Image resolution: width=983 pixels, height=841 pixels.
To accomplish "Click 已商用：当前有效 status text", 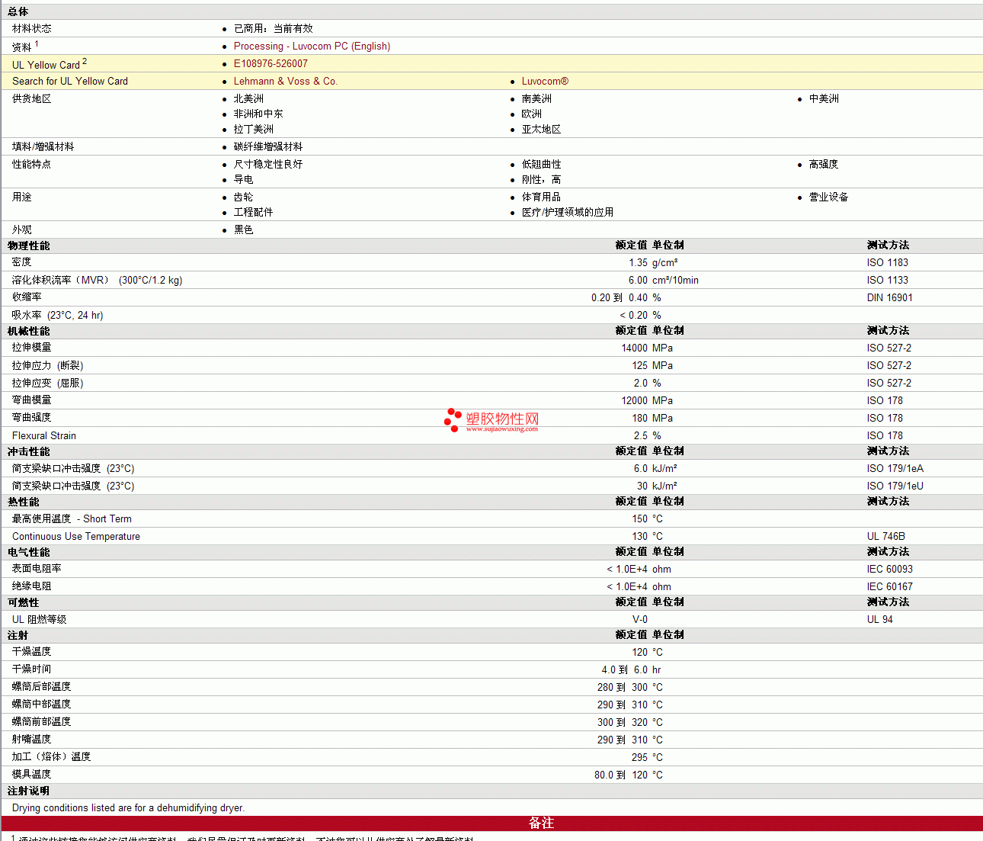I will 273,28.
